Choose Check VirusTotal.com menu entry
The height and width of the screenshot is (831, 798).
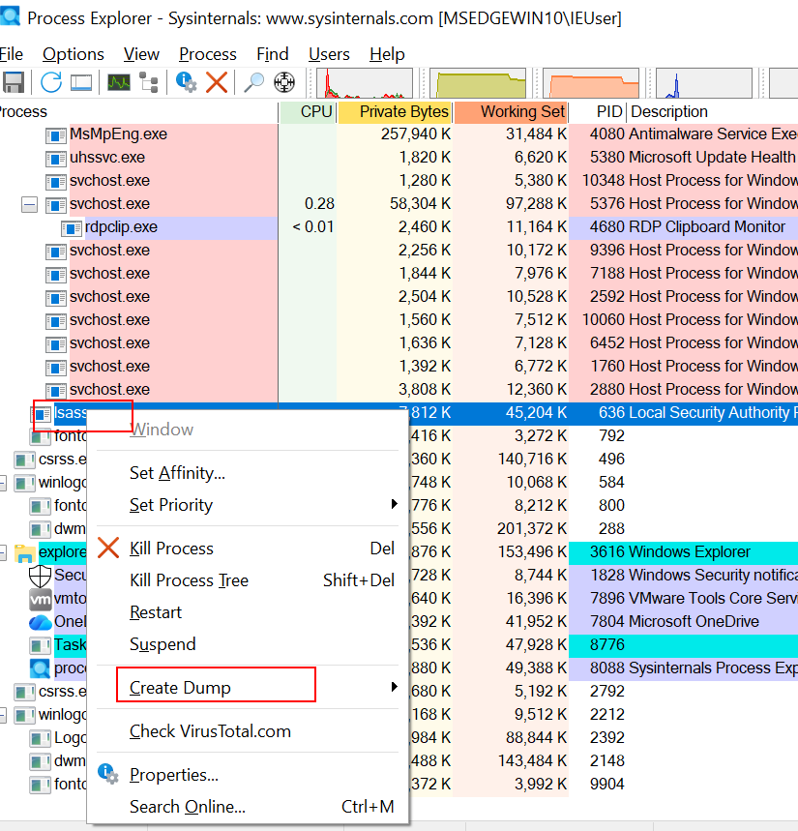point(248,730)
